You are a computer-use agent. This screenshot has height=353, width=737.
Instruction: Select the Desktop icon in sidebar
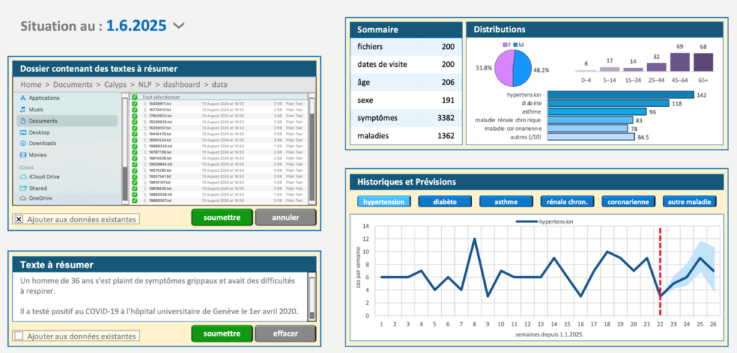pyautogui.click(x=23, y=132)
